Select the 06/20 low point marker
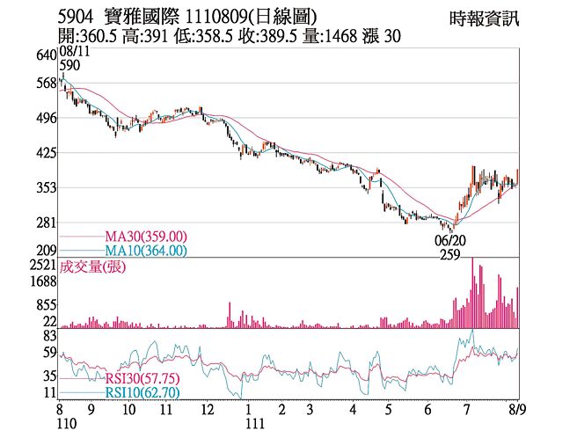 (449, 240)
